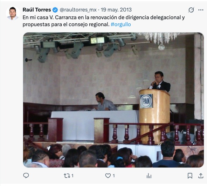
Task: Visit the @raultorres_mx handle
Action: pyautogui.click(x=78, y=10)
